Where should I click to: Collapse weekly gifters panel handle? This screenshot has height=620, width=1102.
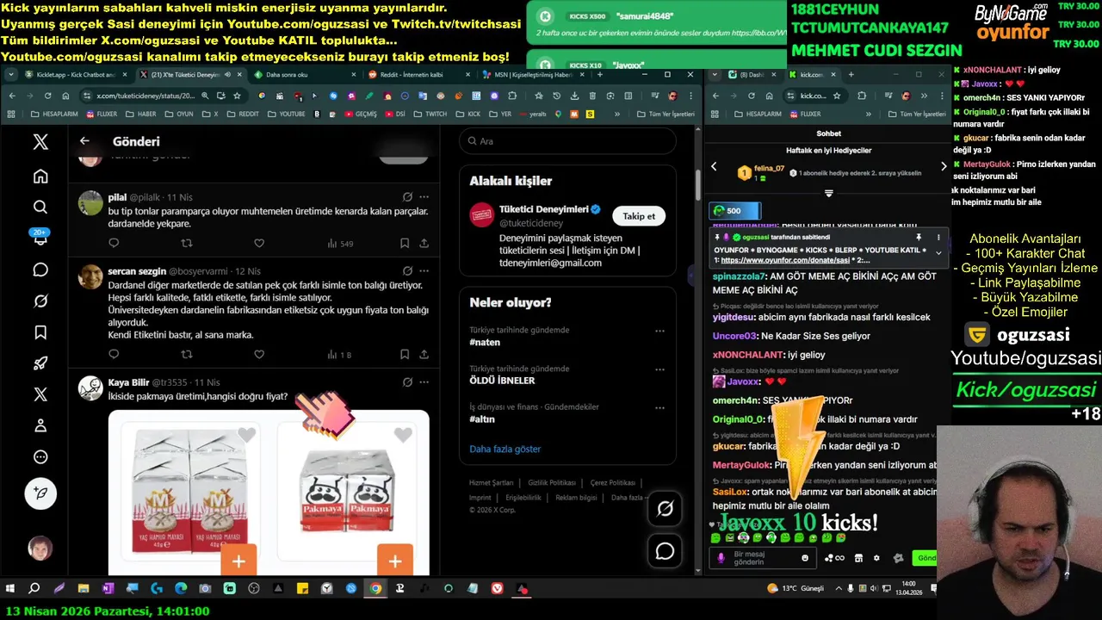[x=828, y=194]
